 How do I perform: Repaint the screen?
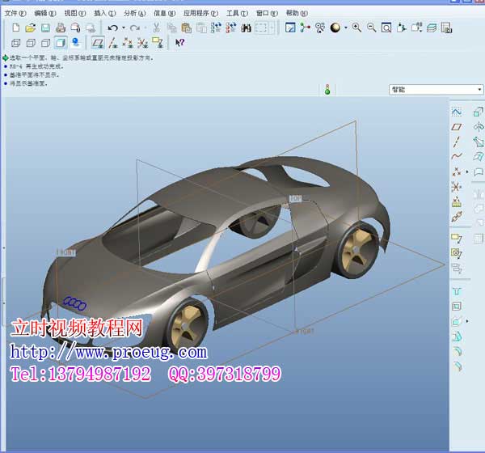290,28
